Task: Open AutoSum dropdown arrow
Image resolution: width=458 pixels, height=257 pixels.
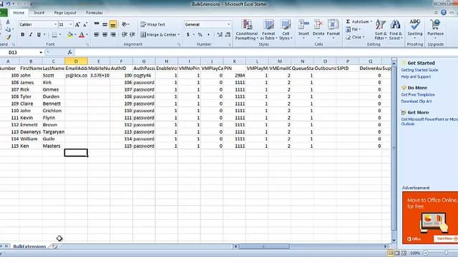Action: [371, 21]
